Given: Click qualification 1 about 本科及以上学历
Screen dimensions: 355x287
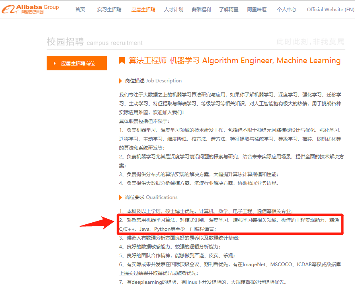Looking at the screenshot, I should coord(206,211).
